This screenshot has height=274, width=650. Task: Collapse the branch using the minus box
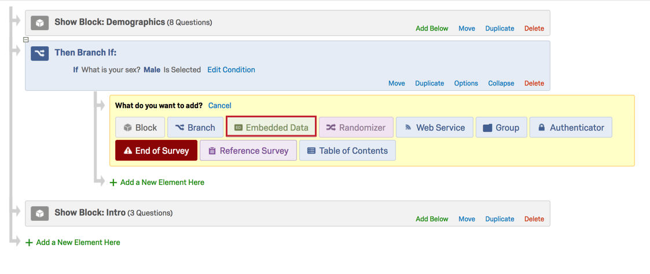click(25, 40)
